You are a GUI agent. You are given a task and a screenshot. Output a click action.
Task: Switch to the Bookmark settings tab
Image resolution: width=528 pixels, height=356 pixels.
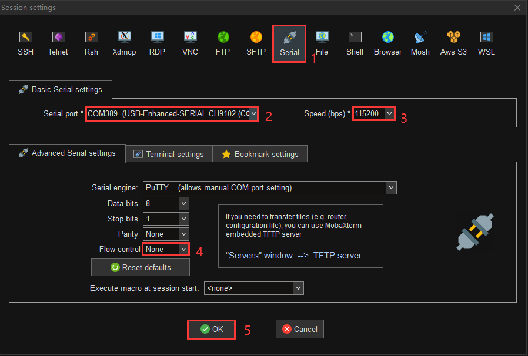tap(260, 154)
